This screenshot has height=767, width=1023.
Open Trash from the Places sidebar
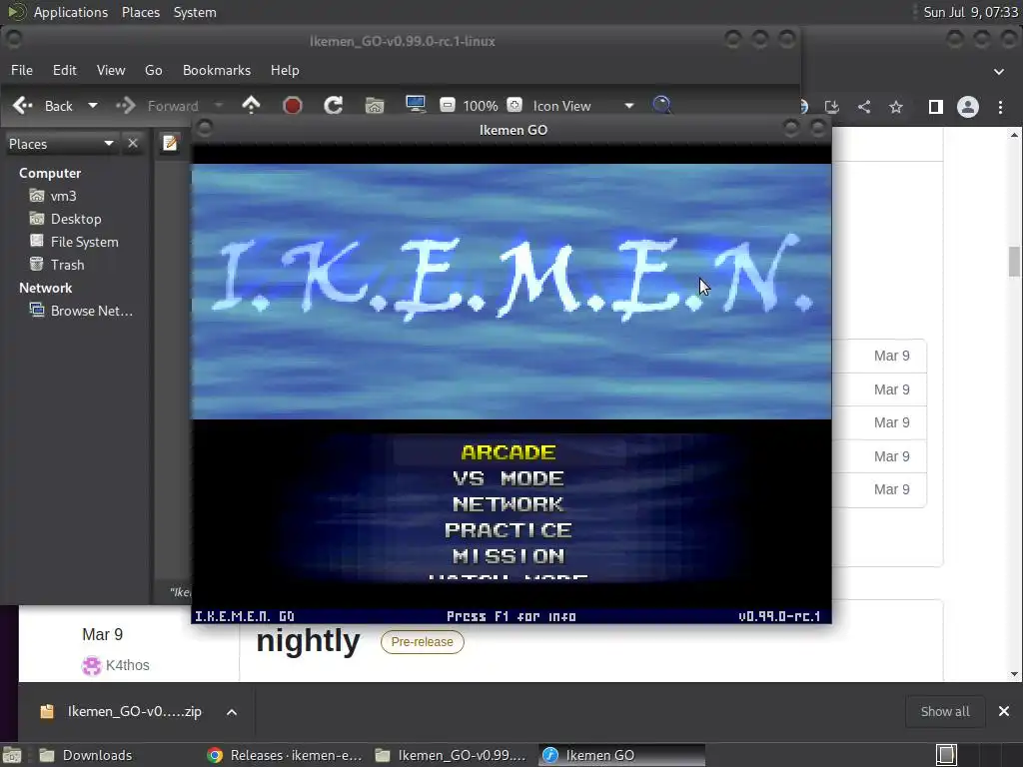[x=57, y=264]
